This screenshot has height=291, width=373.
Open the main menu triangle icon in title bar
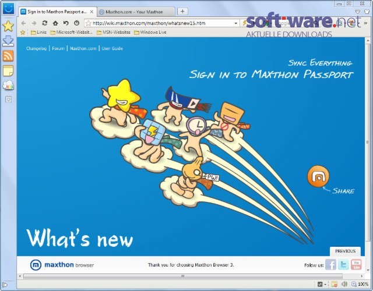tap(357, 12)
